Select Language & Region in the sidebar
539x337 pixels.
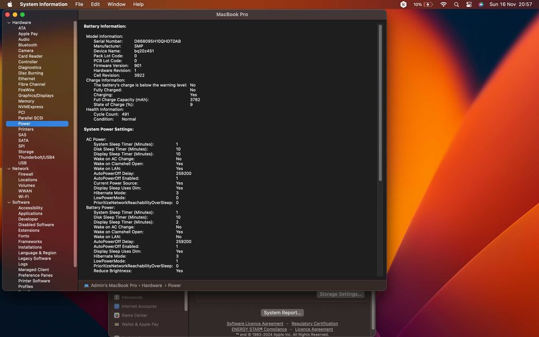[37, 253]
